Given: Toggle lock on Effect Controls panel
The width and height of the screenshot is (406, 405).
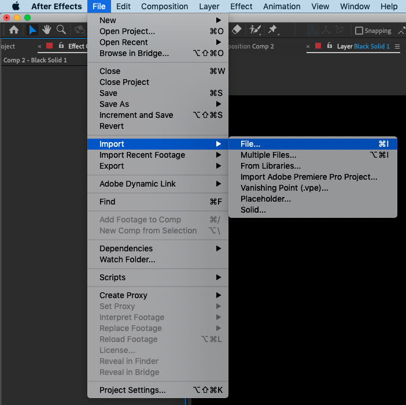Looking at the screenshot, I should pyautogui.click(x=61, y=46).
